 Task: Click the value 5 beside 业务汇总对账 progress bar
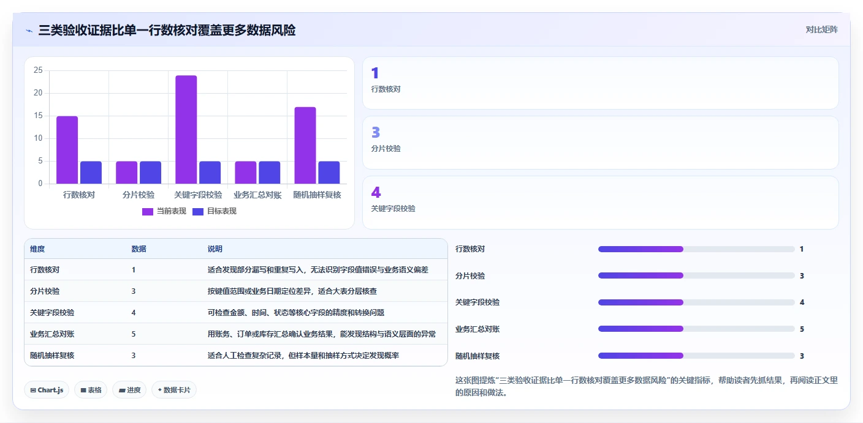[x=802, y=329]
